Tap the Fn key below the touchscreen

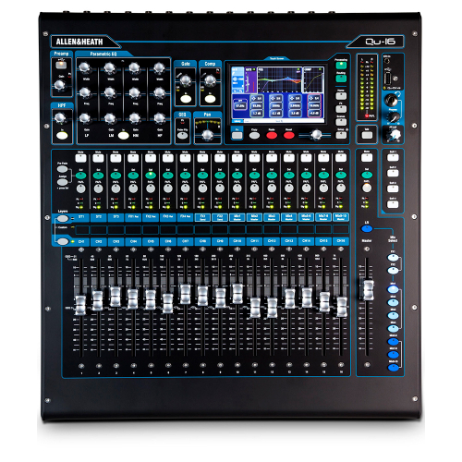237,135
